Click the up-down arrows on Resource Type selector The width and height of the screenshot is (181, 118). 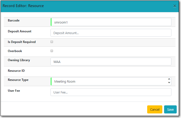(169, 81)
